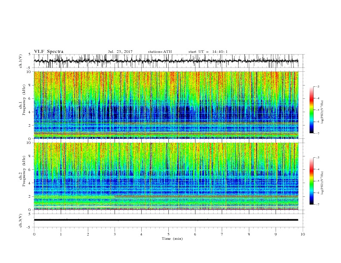Image resolution: width=341 pixels, height=263 pixels.
Task: Click time axis tick label '9'
Action: (x=276, y=234)
